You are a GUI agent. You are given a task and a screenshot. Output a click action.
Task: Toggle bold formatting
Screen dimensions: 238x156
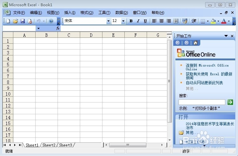(x=131, y=21)
